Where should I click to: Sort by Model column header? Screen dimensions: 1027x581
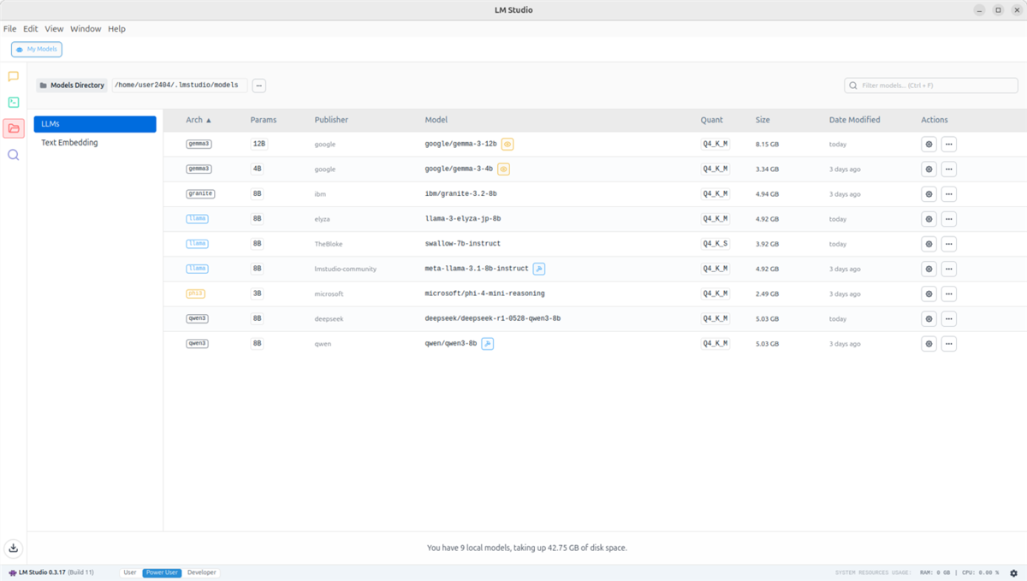(436, 120)
